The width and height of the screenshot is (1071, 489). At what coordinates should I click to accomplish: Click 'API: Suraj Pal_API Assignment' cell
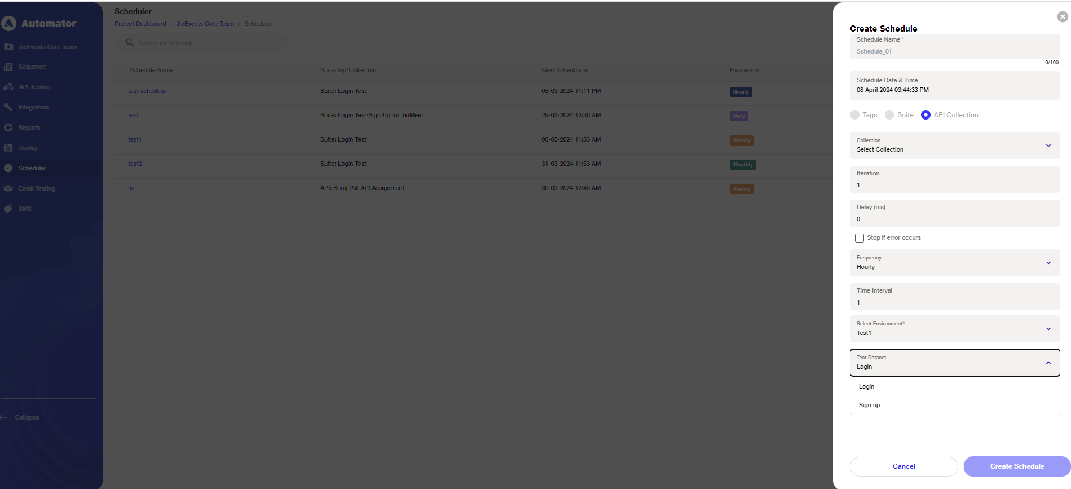click(363, 188)
